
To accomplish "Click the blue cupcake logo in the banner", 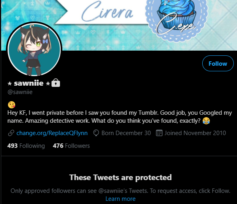I will 176,18.
